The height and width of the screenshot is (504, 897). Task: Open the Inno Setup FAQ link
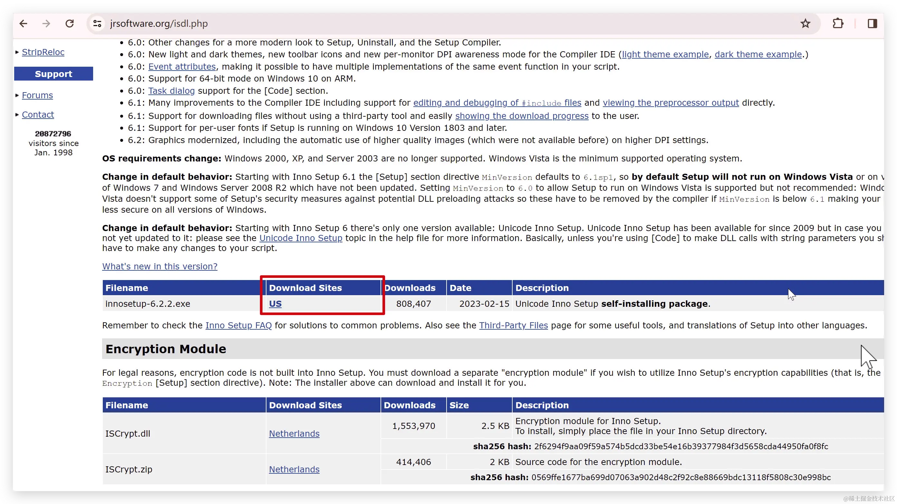238,325
